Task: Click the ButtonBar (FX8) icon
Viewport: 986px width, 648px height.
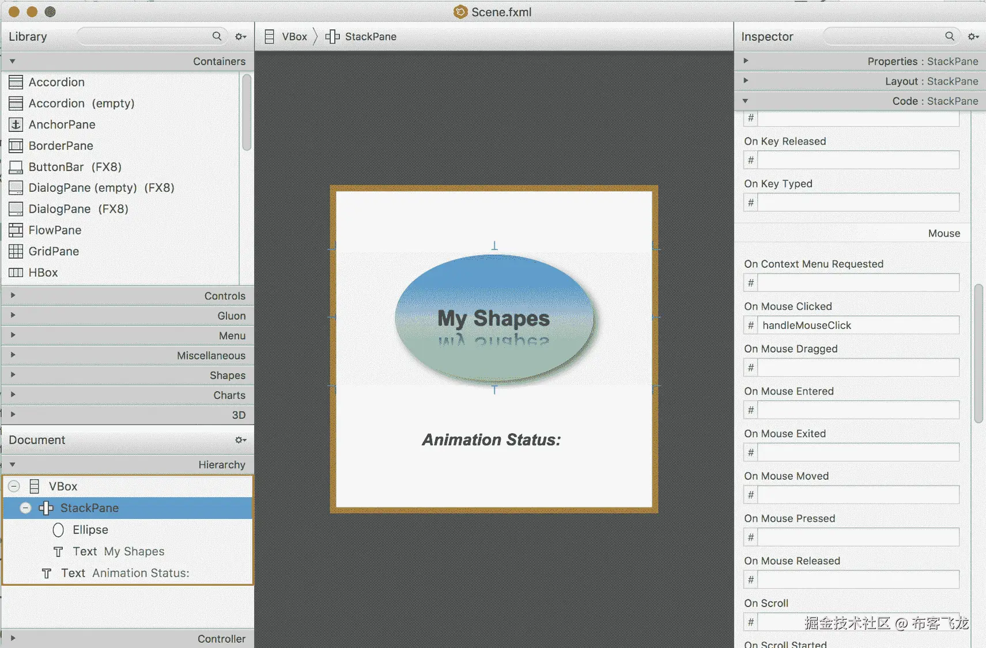Action: 16,167
